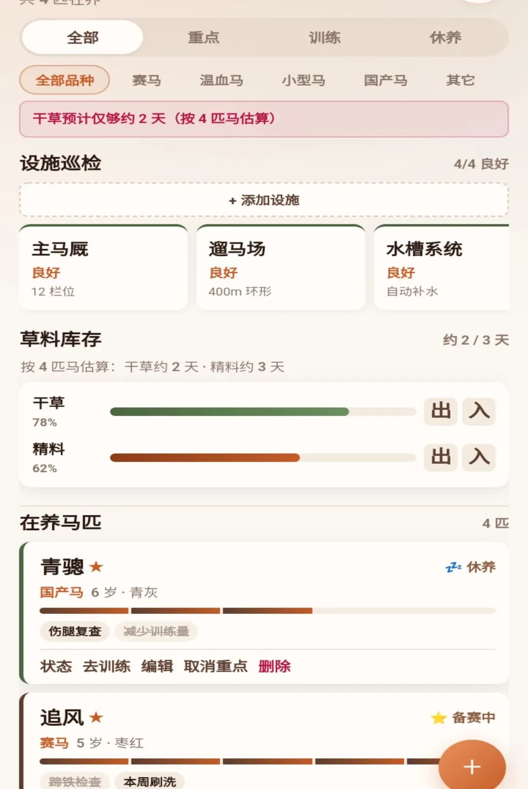Open the 主马厩 facility card
528x789 pixels.
[x=104, y=268]
